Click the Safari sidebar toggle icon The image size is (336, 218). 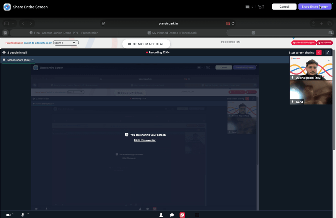[7, 23]
